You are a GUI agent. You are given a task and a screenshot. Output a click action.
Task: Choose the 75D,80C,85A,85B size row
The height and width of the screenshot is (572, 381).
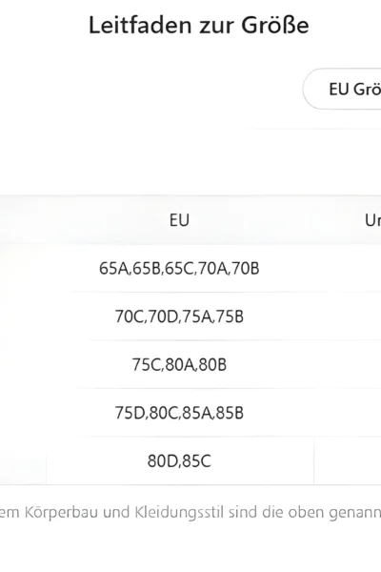179,413
